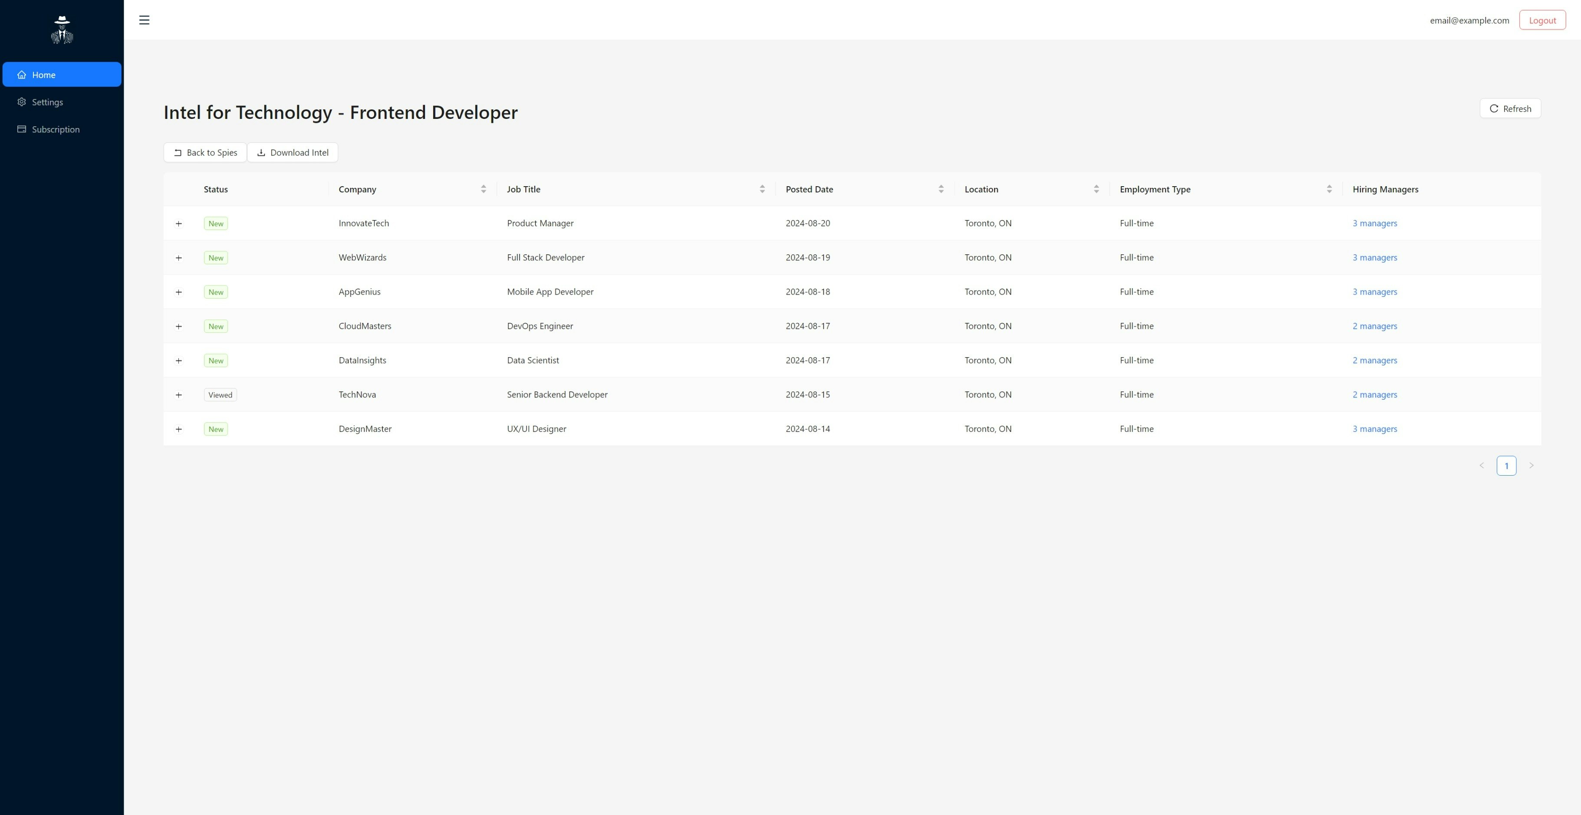The height and width of the screenshot is (815, 1581).
Task: Click the page title Intel for Technology
Action: [x=341, y=112]
